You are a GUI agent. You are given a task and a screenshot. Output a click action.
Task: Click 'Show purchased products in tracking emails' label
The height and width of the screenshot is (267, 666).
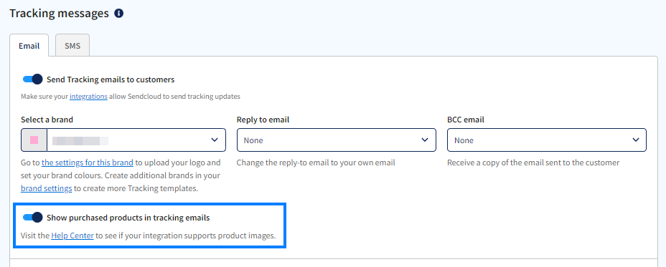tap(128, 218)
